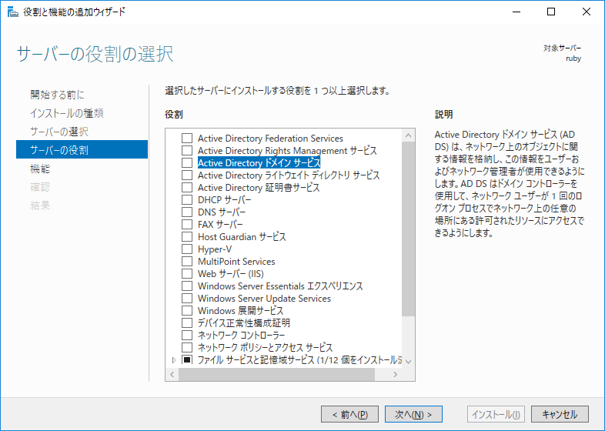The height and width of the screenshot is (431, 605).
Task: Close the 役割と機能の追加ウィザード window
Action: point(587,12)
